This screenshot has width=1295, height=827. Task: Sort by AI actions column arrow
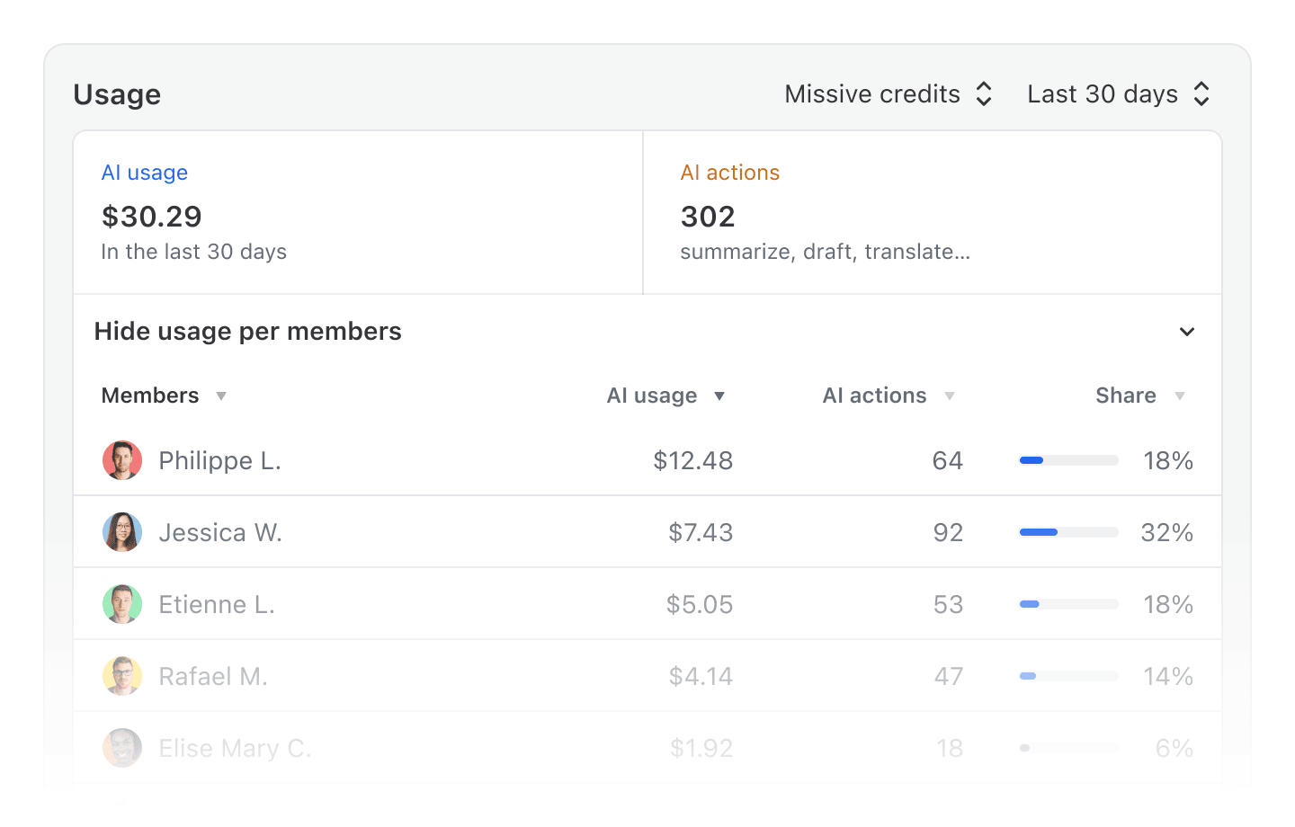click(950, 396)
